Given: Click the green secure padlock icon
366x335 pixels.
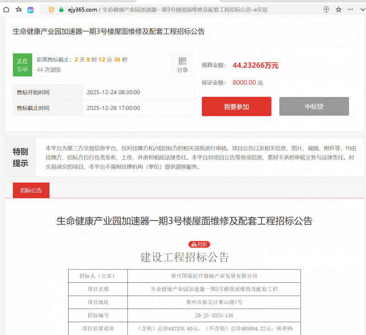Looking at the screenshot, I should click(x=61, y=9).
